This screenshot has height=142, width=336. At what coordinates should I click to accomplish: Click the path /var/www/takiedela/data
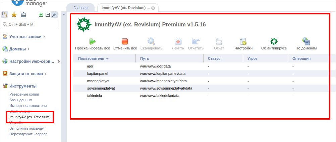[x=160, y=96]
